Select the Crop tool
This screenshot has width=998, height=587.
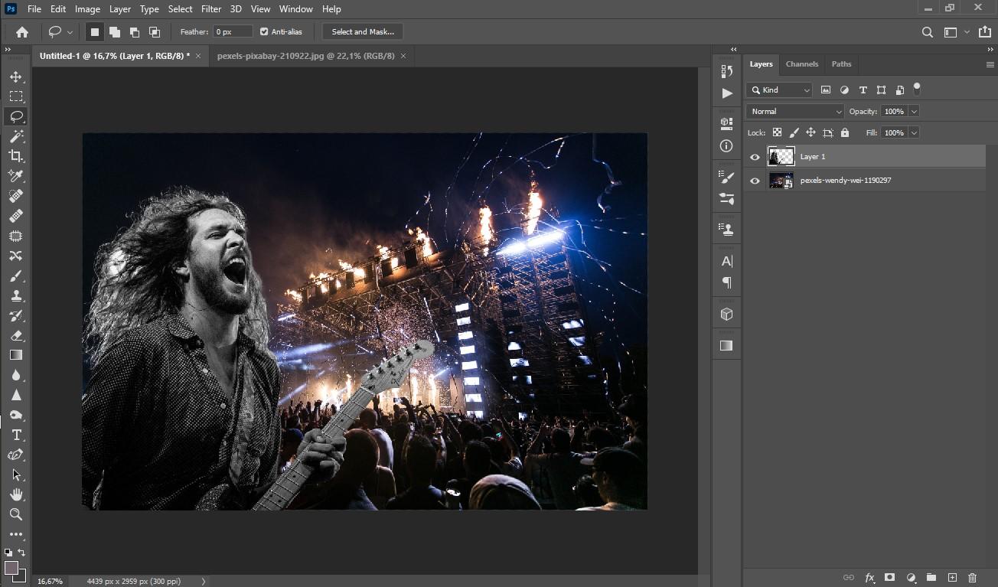click(15, 156)
